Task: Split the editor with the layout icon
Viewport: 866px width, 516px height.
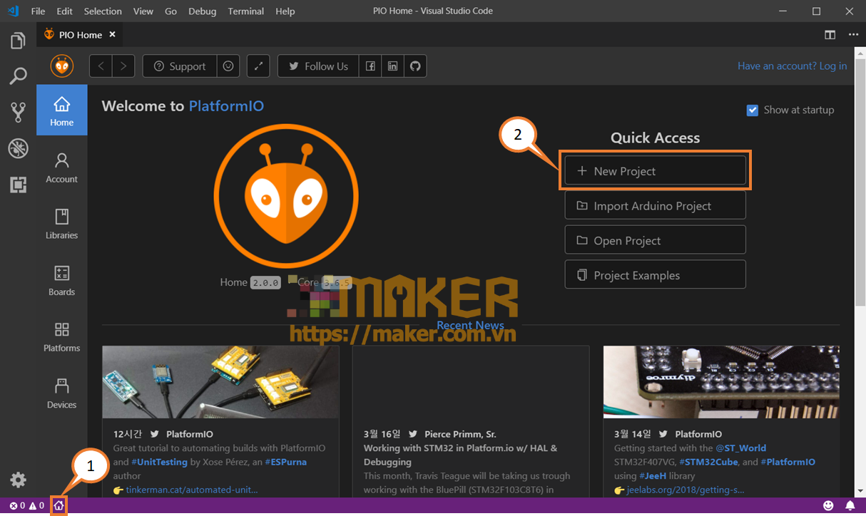Action: point(830,34)
